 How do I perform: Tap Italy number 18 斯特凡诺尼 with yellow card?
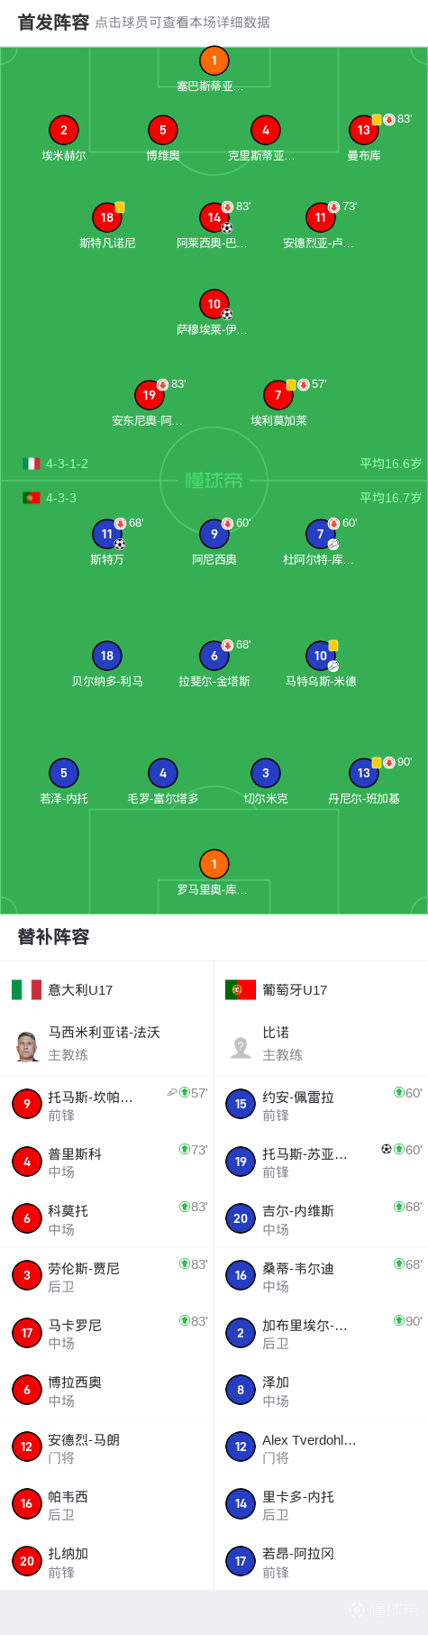[107, 218]
